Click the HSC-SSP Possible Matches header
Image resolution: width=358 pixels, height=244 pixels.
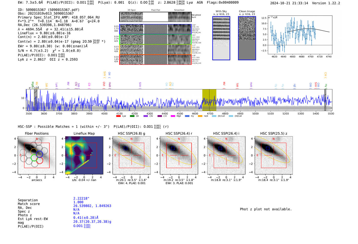pos(64,127)
